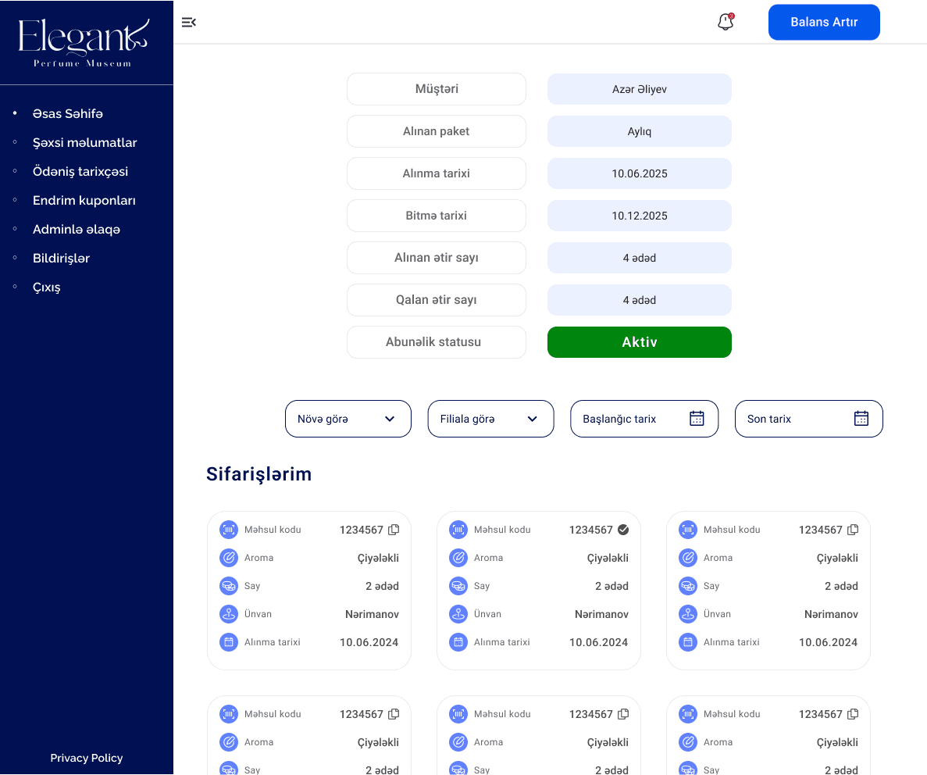The width and height of the screenshot is (927, 775).
Task: Open the Filiala görə dropdown
Action: 490,419
